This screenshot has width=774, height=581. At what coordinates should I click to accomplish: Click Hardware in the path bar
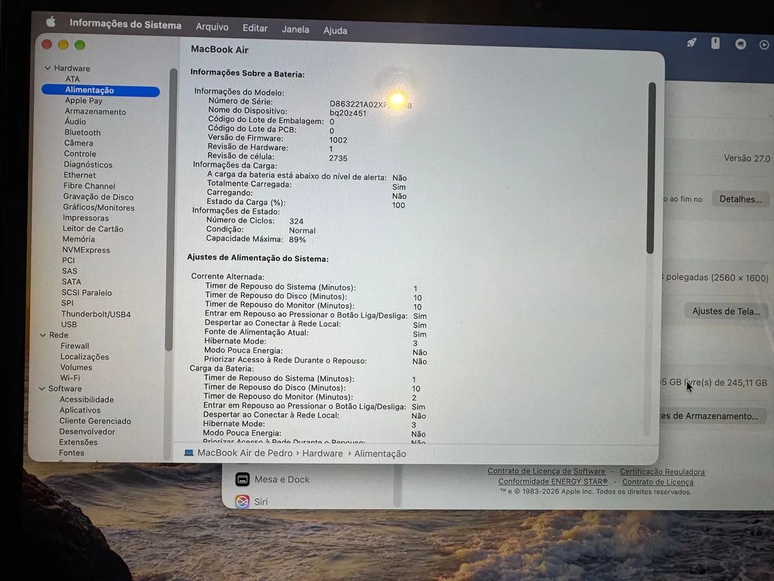pos(322,453)
